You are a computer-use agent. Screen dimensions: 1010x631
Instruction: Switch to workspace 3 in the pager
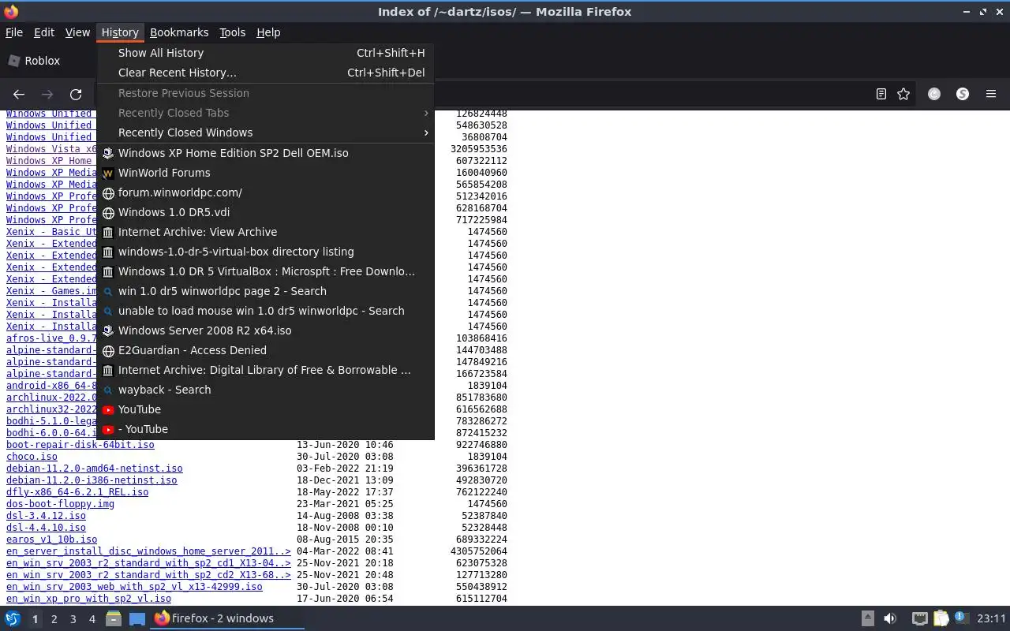pos(73,619)
